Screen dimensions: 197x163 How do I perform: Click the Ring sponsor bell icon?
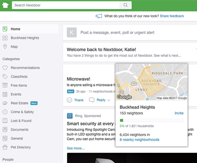(70, 116)
